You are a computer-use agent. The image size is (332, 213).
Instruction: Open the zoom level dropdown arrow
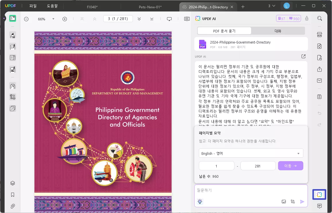click(x=53, y=19)
